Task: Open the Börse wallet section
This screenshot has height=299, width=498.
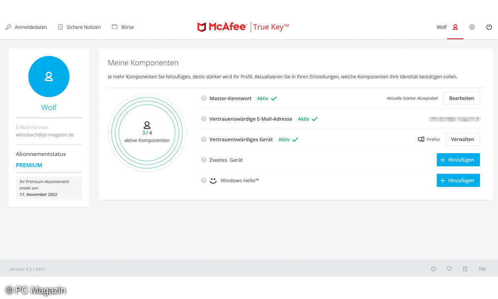Action: coord(123,27)
